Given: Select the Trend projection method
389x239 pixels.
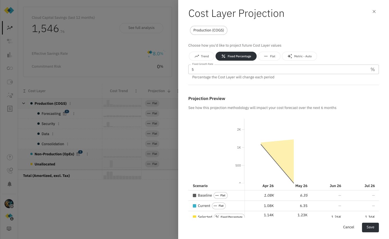Looking at the screenshot, I should [202, 56].
